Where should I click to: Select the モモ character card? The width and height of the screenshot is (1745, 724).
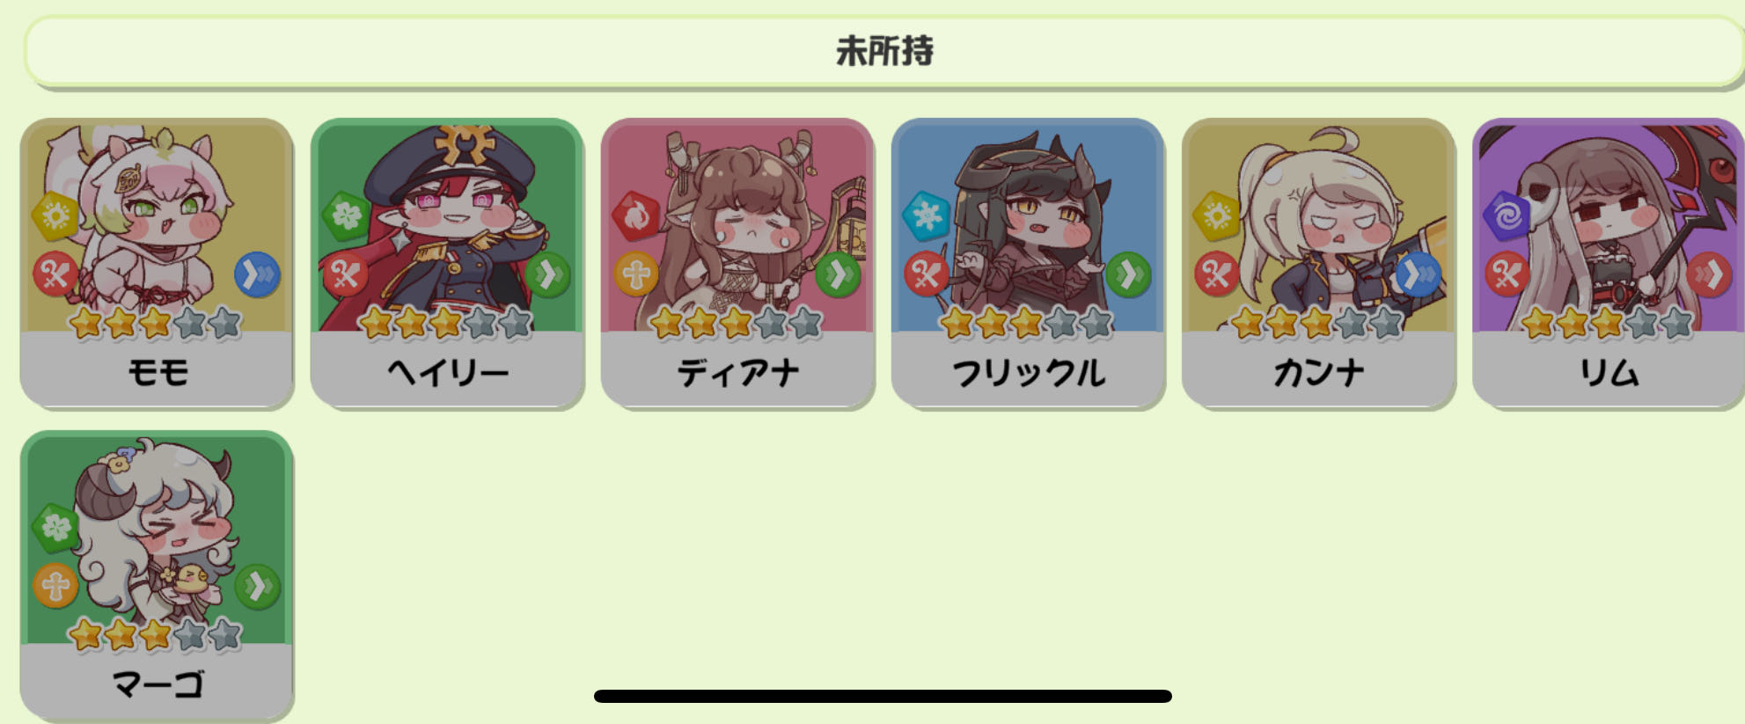[157, 263]
